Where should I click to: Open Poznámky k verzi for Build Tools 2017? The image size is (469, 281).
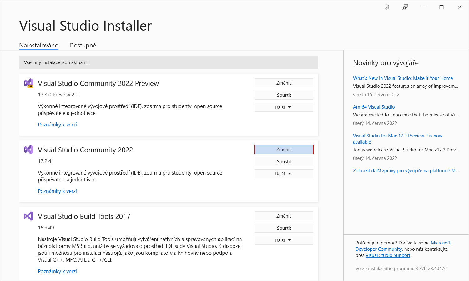click(x=57, y=271)
